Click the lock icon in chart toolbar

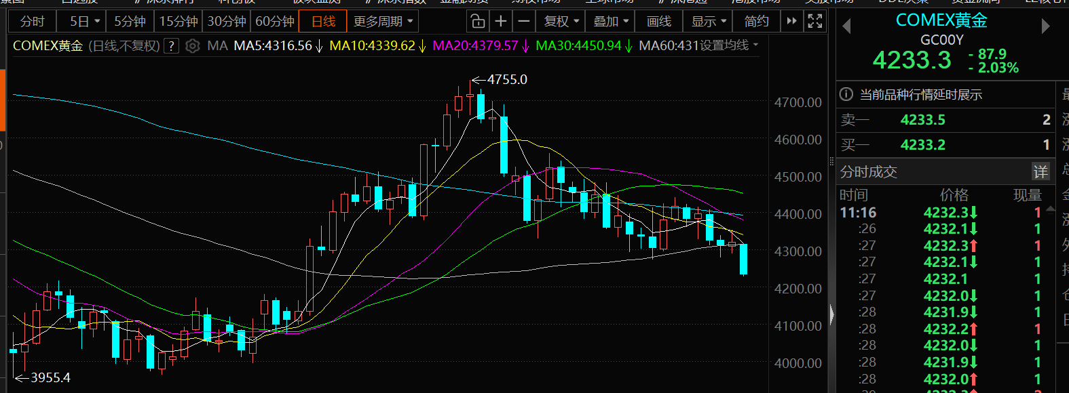point(478,22)
